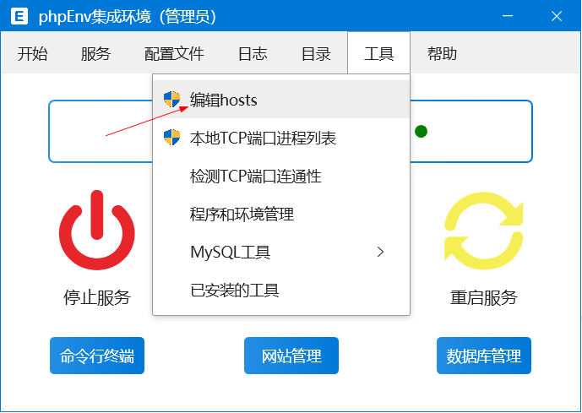The height and width of the screenshot is (413, 582).
Task: Click the red power stop-service icon
Action: [97, 230]
